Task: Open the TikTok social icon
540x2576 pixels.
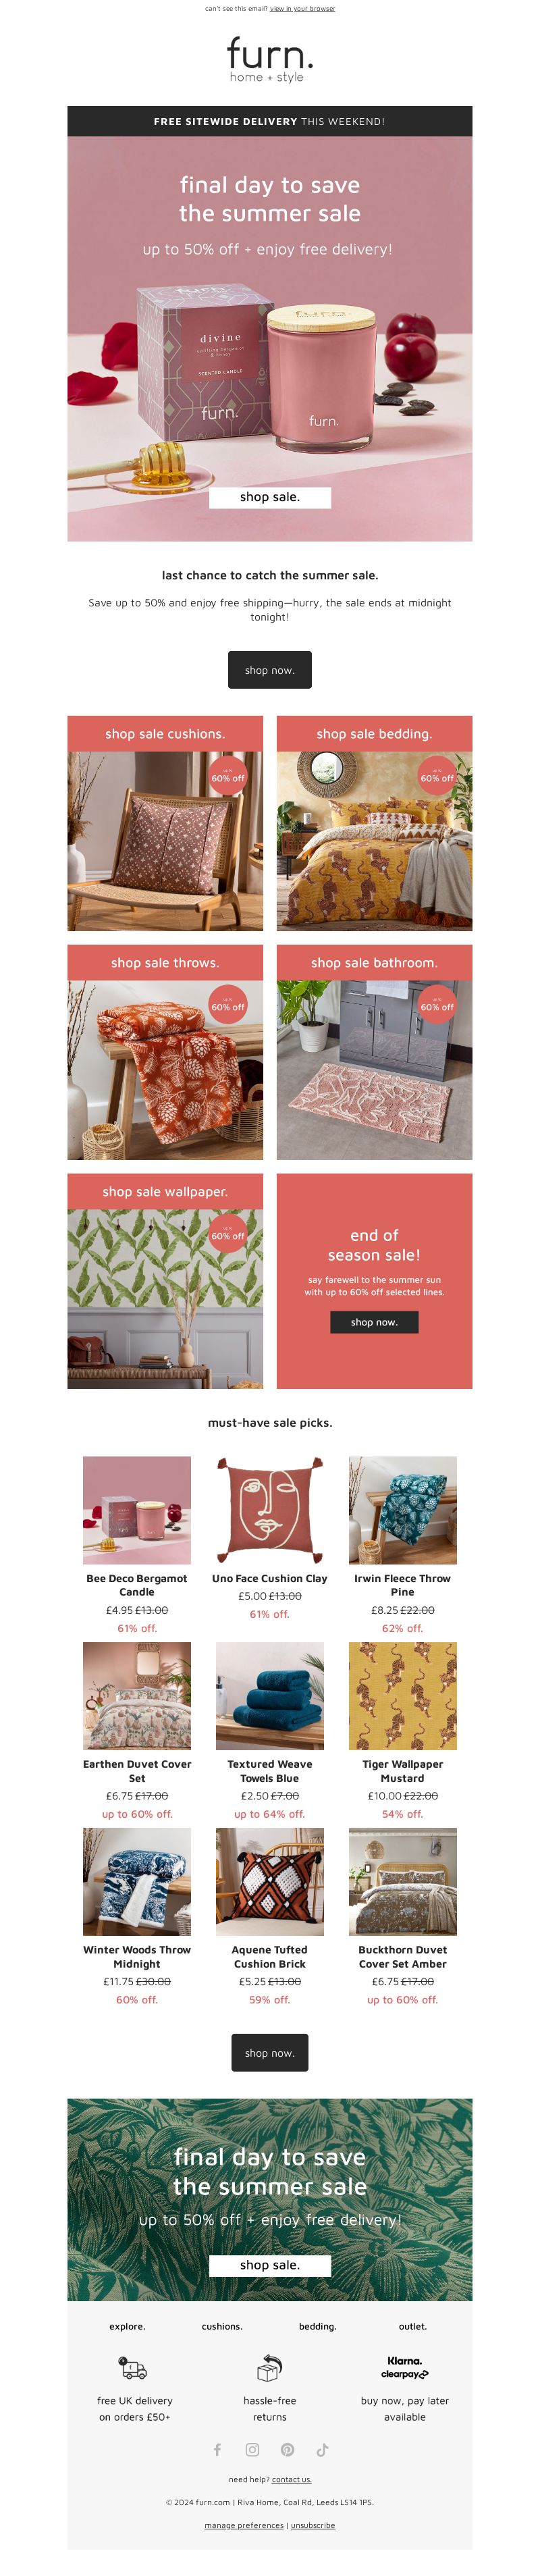Action: pyautogui.click(x=322, y=2449)
